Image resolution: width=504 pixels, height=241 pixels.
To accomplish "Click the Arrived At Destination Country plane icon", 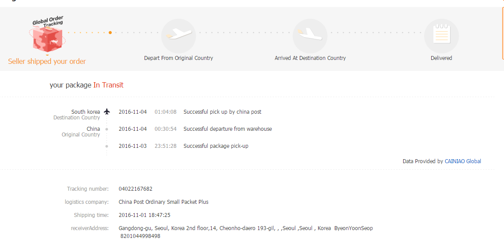I will click(x=310, y=36).
